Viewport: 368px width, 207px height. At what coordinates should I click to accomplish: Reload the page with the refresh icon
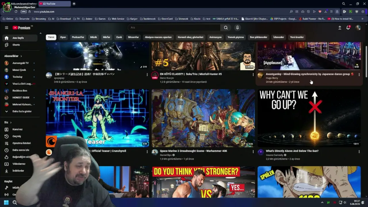(16, 11)
